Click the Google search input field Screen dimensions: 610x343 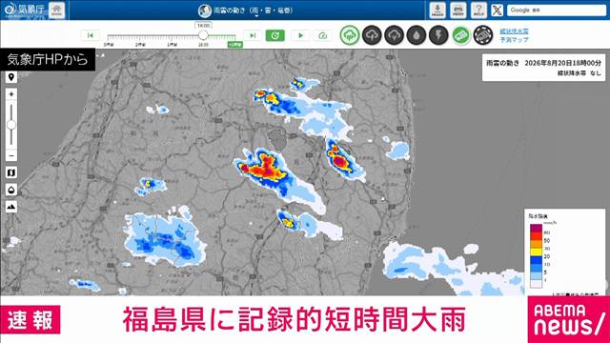(557, 10)
